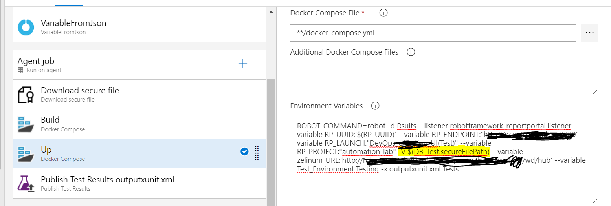Click the Environment Variables resize grip
This screenshot has height=206, width=611.
point(595,201)
